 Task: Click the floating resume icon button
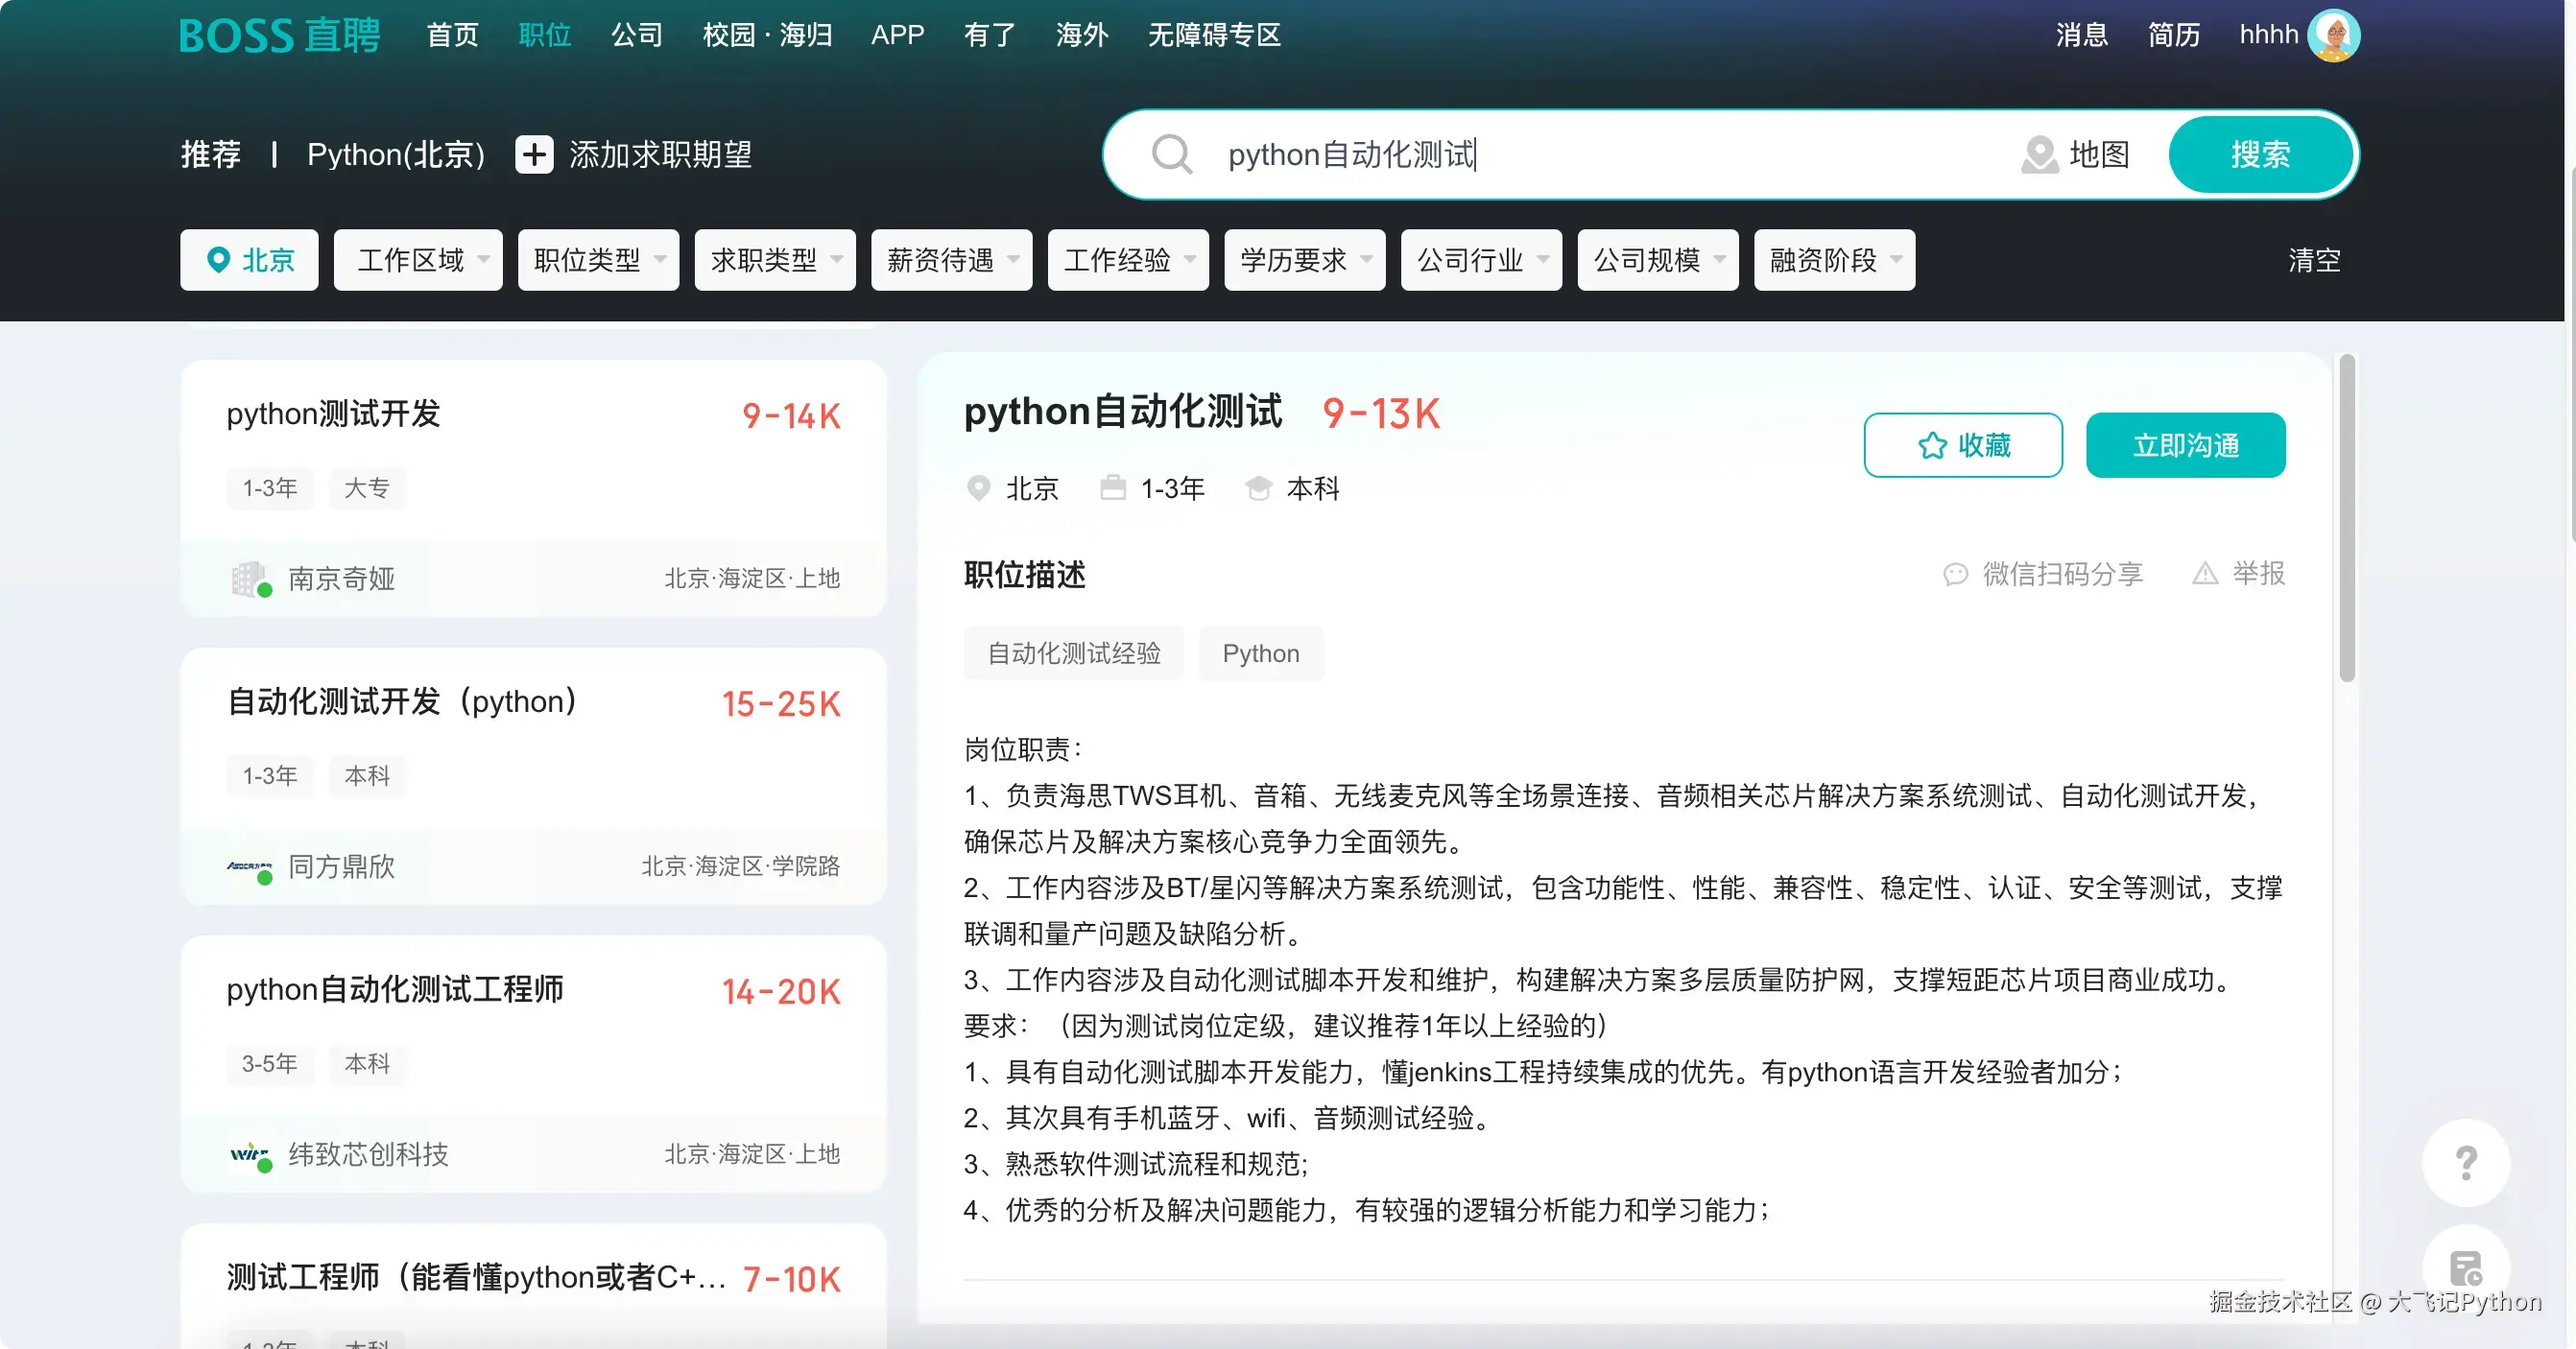pos(2466,1268)
